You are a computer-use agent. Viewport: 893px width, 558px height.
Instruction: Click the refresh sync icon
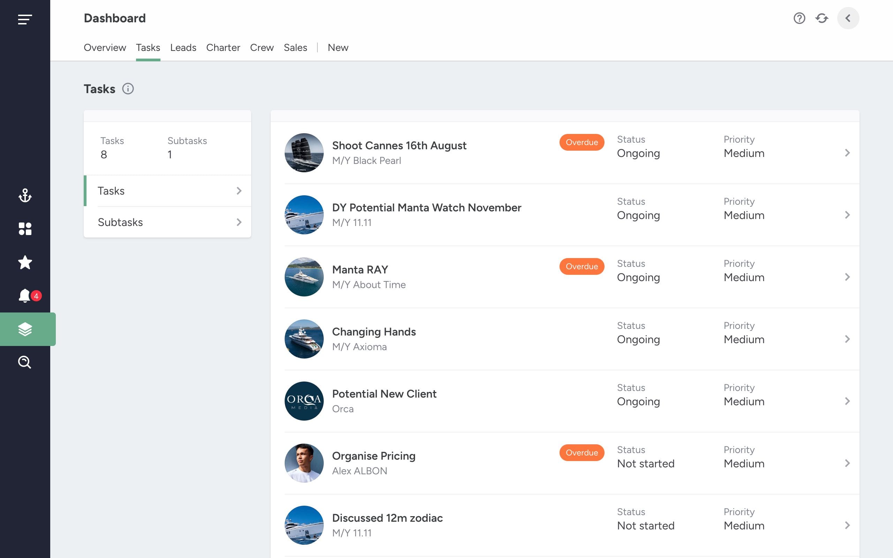(x=822, y=18)
